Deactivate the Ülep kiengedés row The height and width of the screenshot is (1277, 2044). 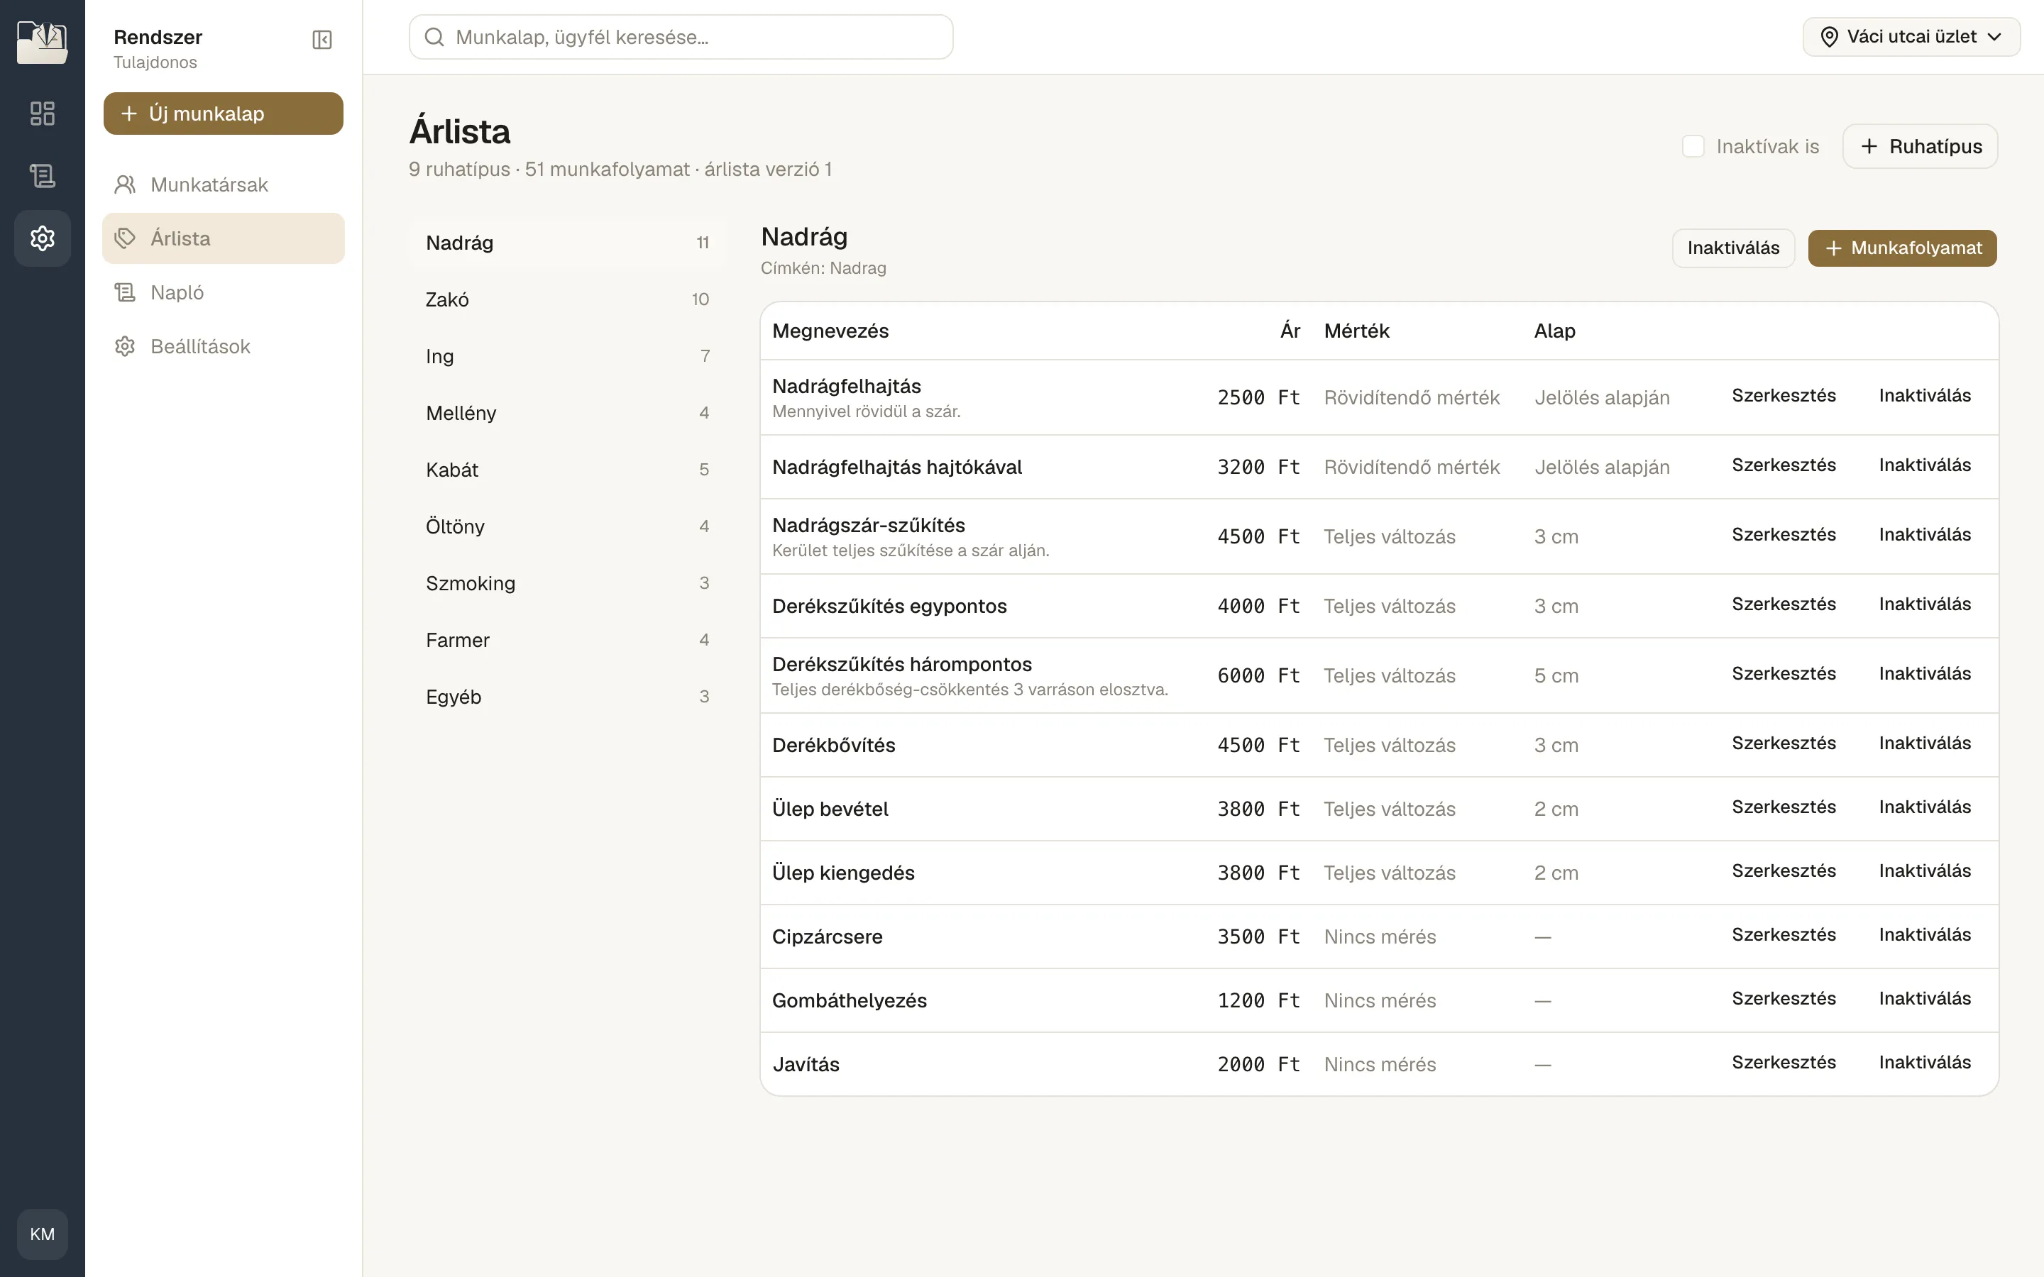(1924, 870)
